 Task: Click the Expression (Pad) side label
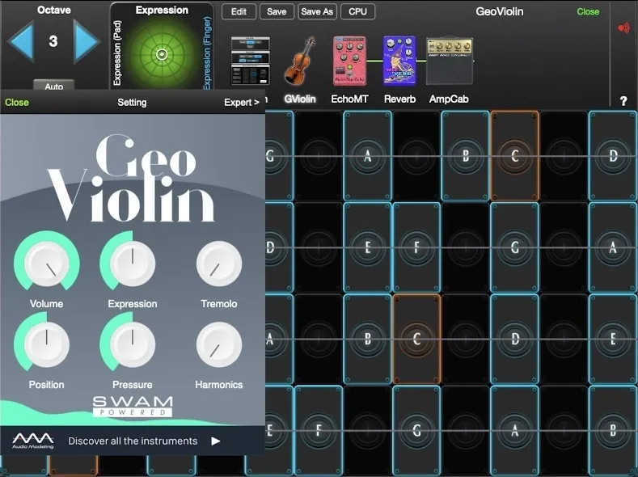click(117, 53)
